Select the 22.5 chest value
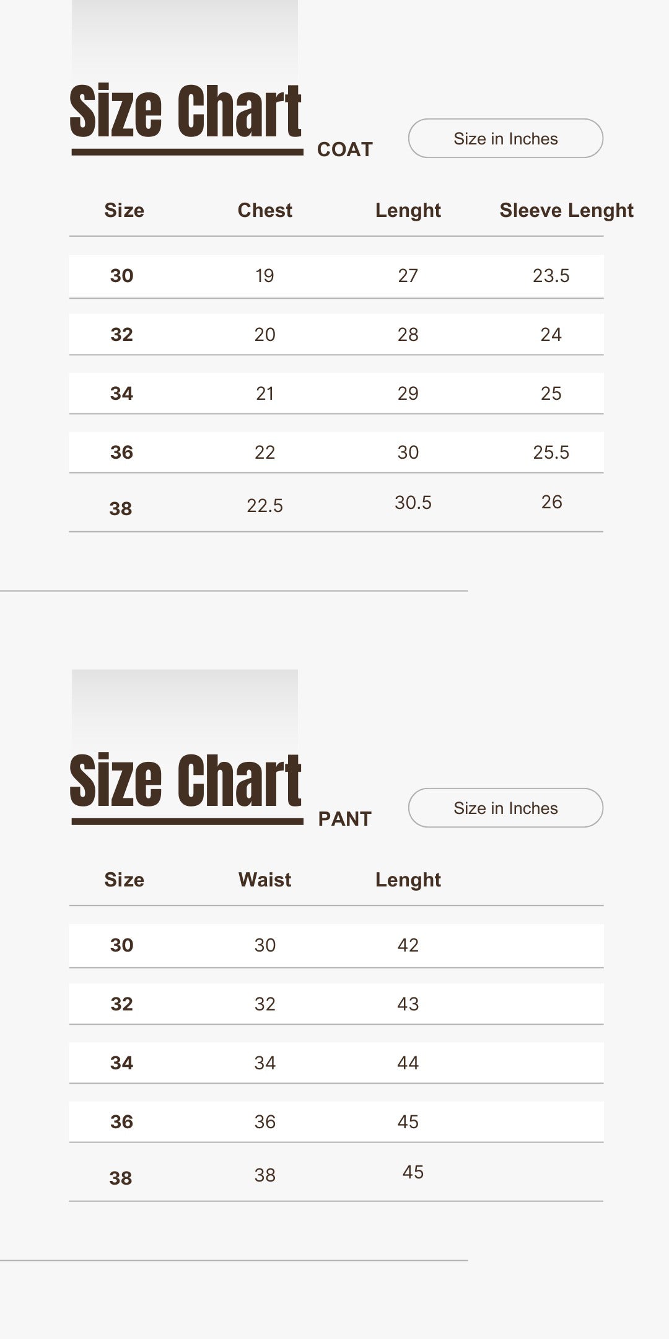This screenshot has height=1339, width=669. click(x=265, y=506)
